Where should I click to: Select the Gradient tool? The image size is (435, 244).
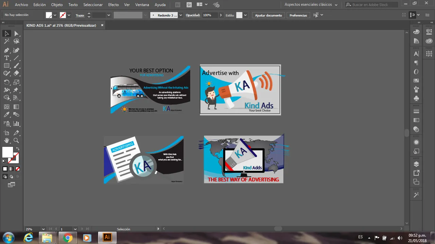point(16,107)
